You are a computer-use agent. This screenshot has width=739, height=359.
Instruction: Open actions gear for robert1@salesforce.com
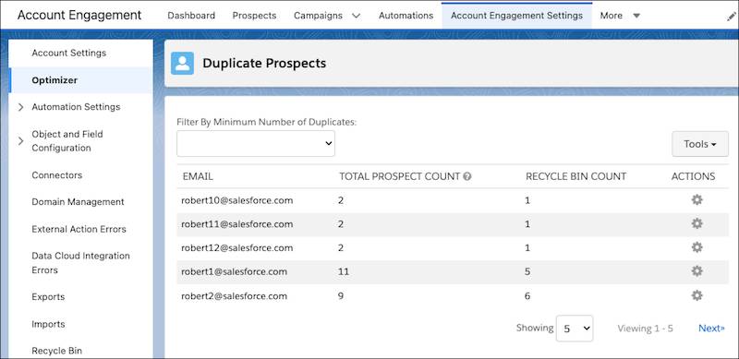[697, 271]
